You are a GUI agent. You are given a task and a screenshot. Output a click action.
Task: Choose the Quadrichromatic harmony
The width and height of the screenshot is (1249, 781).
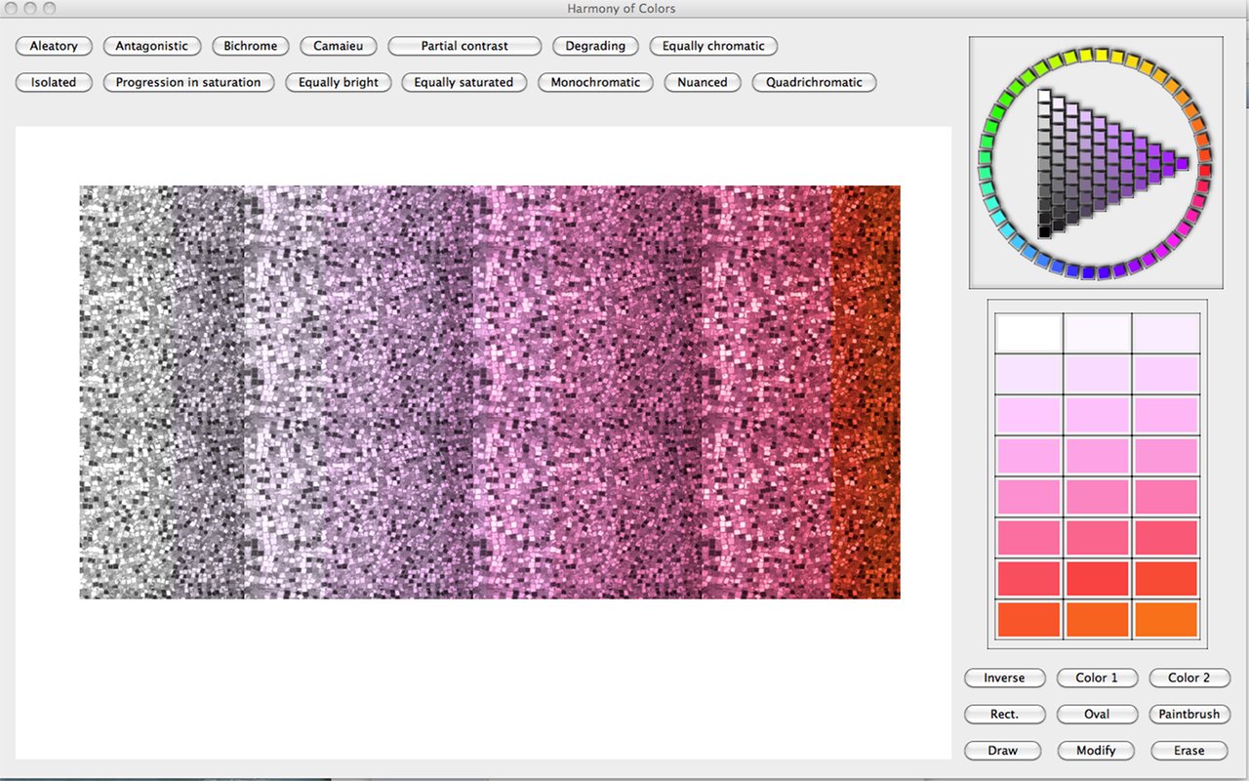coord(814,83)
